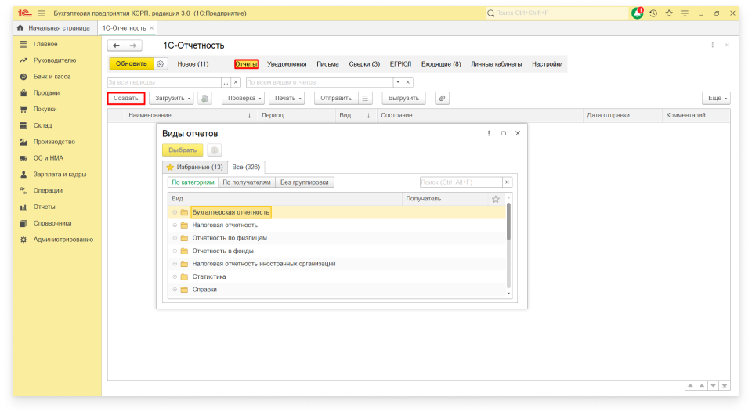Open Продажи section in sidebar

(46, 93)
